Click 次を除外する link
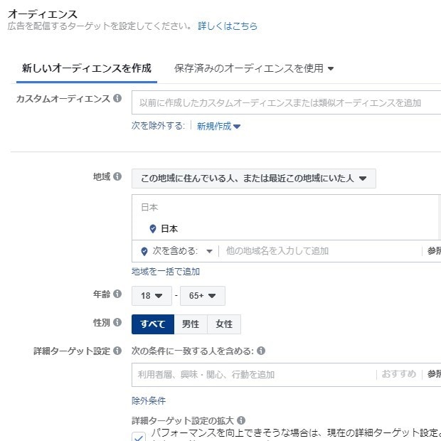The width and height of the screenshot is (441, 441). [x=158, y=126]
